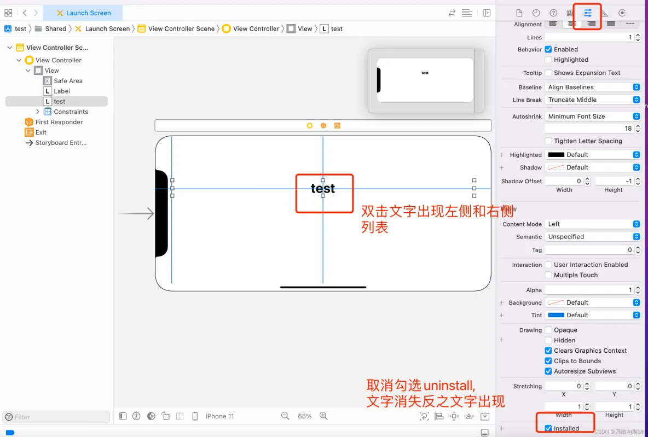Open the Autoshrink dropdown
This screenshot has height=437, width=648.
click(593, 116)
